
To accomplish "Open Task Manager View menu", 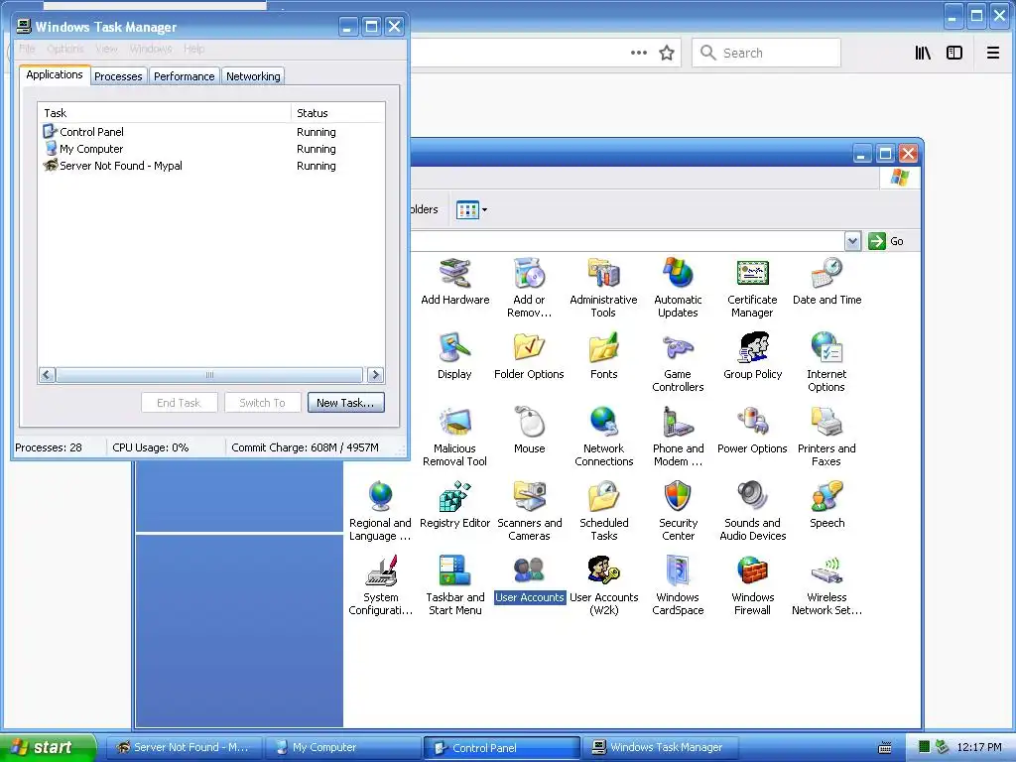I will point(106,49).
